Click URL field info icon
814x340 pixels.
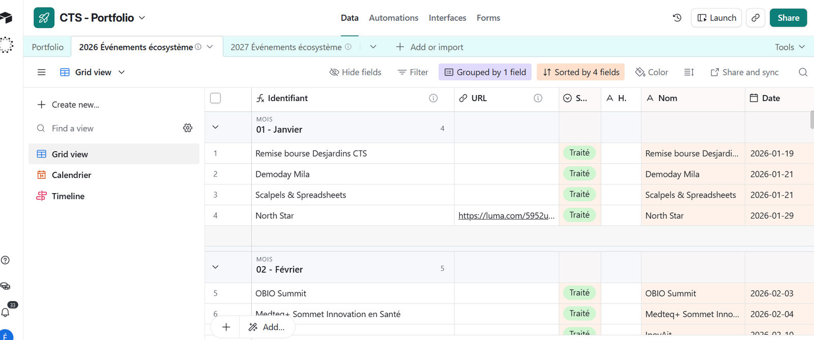coord(538,98)
